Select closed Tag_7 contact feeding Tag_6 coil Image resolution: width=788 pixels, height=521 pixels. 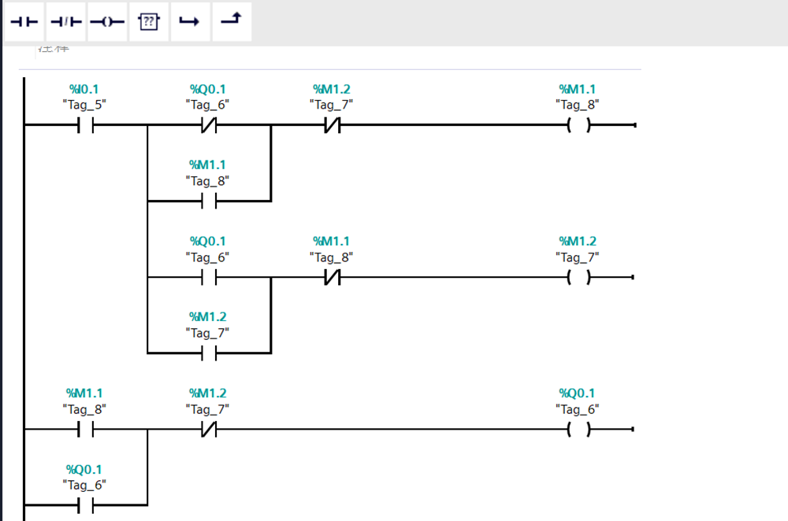pos(209,429)
